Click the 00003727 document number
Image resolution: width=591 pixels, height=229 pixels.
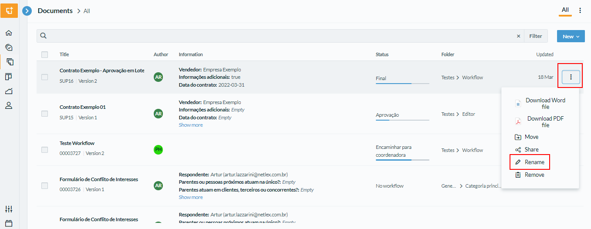pyautogui.click(x=70, y=153)
